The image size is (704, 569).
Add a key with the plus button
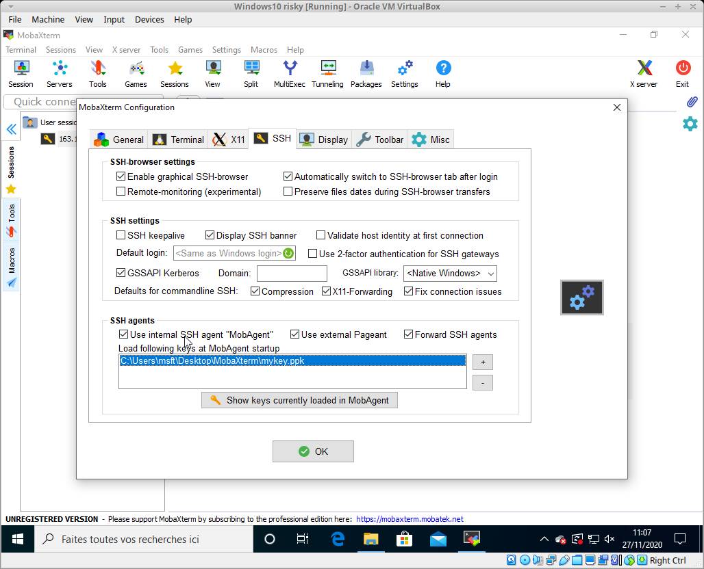(x=483, y=362)
